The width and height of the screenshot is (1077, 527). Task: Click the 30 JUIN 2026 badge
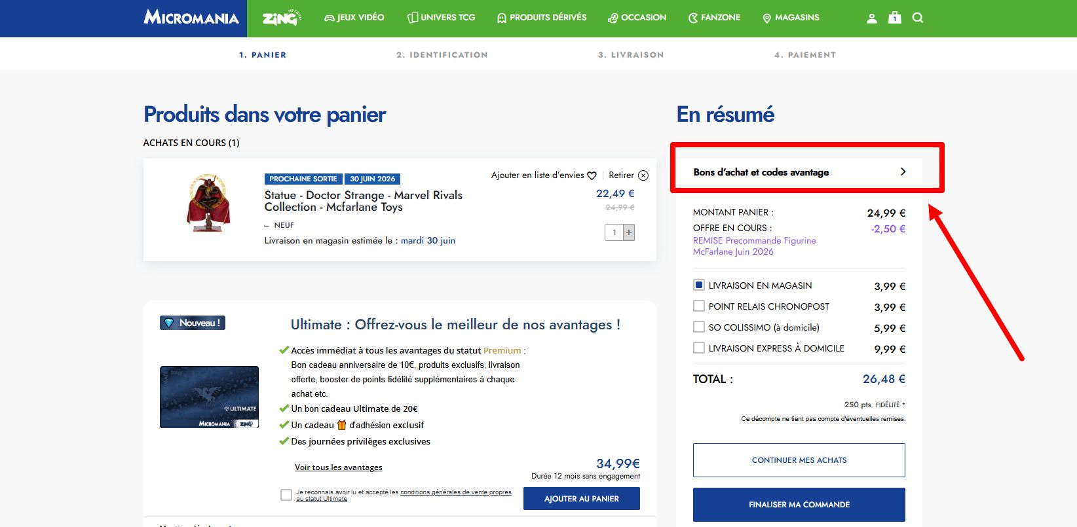373,179
